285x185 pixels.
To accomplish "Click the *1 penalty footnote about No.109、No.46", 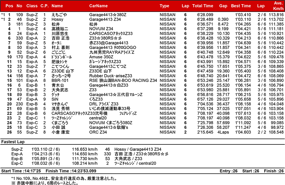I will [x=64, y=179].
